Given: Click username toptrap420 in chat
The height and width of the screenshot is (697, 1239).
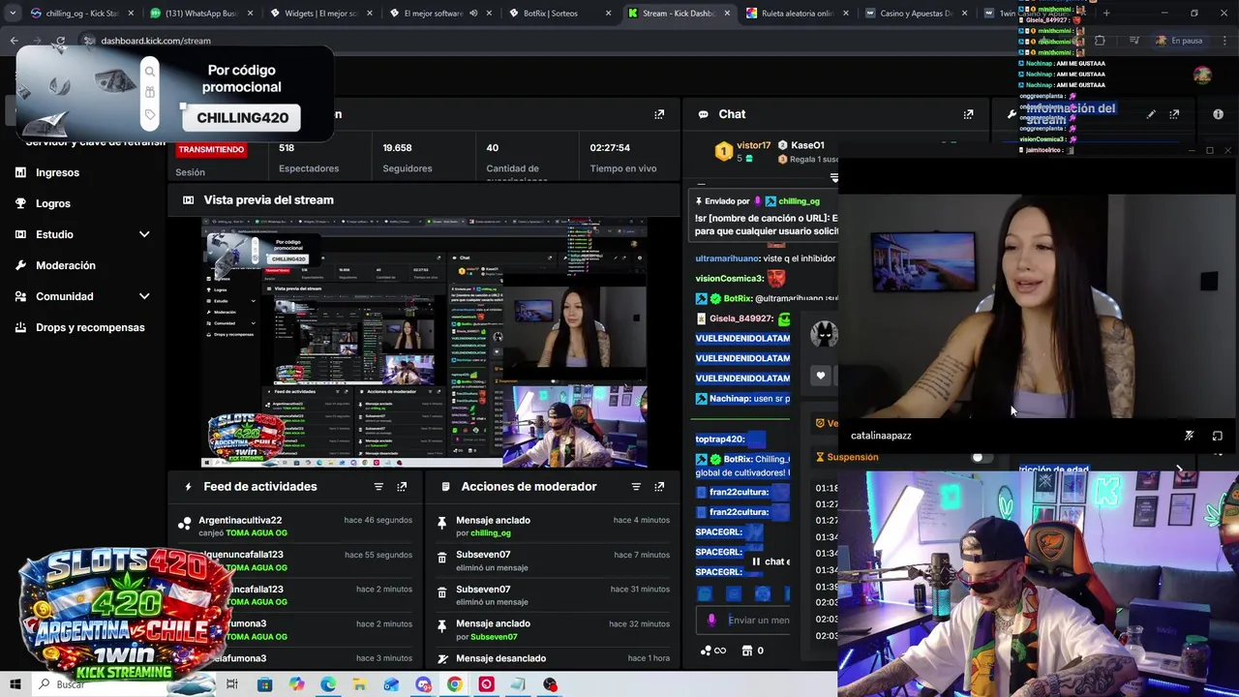Looking at the screenshot, I should (x=719, y=439).
